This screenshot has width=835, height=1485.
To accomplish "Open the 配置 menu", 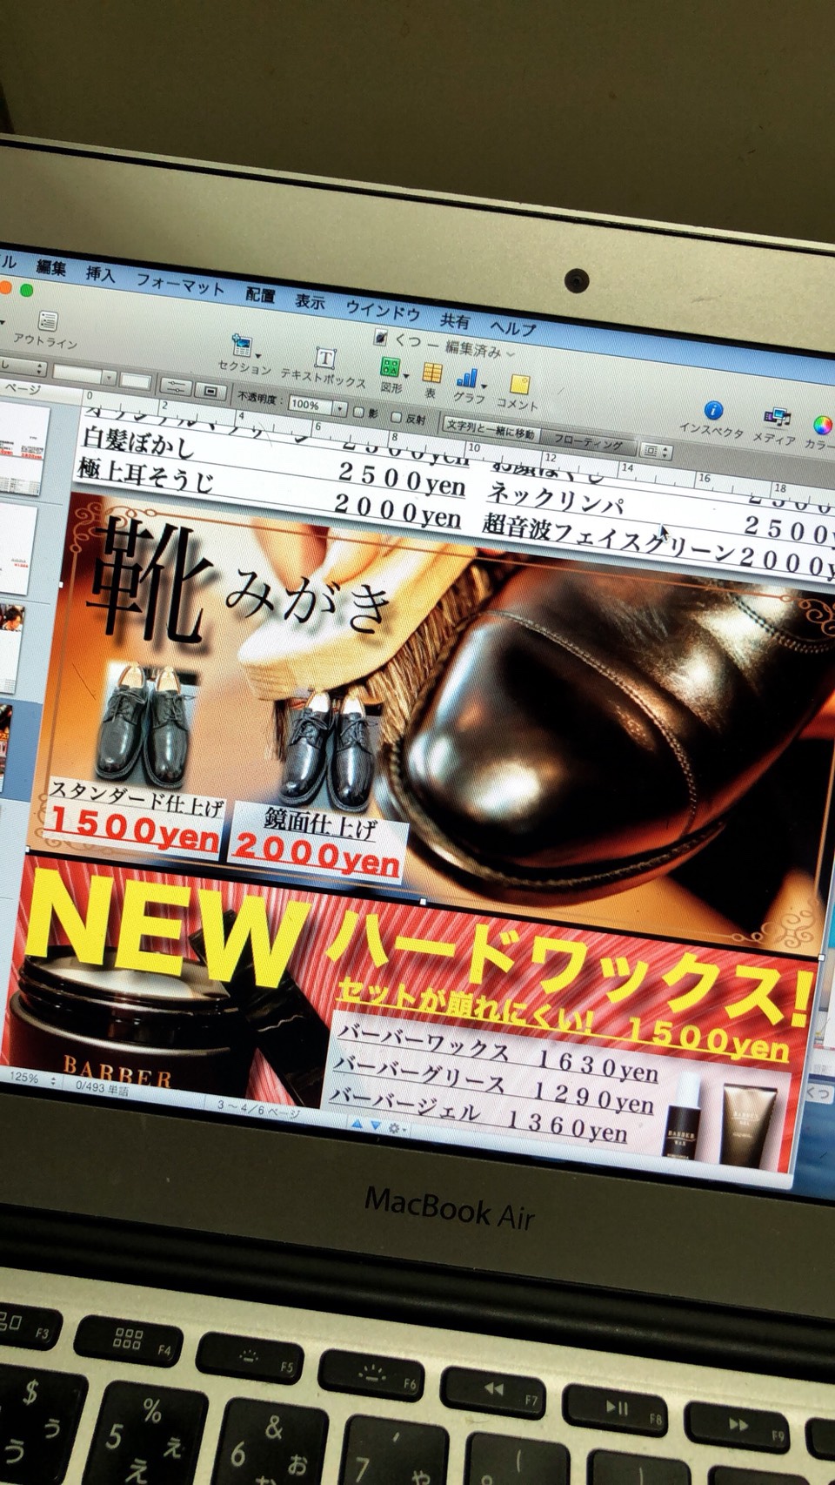I will tap(260, 295).
